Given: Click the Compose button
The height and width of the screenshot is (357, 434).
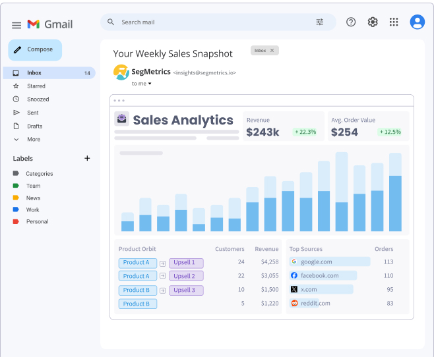Looking at the screenshot, I should coord(35,50).
